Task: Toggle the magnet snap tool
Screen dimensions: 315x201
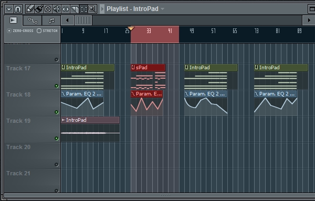Action: point(18,9)
